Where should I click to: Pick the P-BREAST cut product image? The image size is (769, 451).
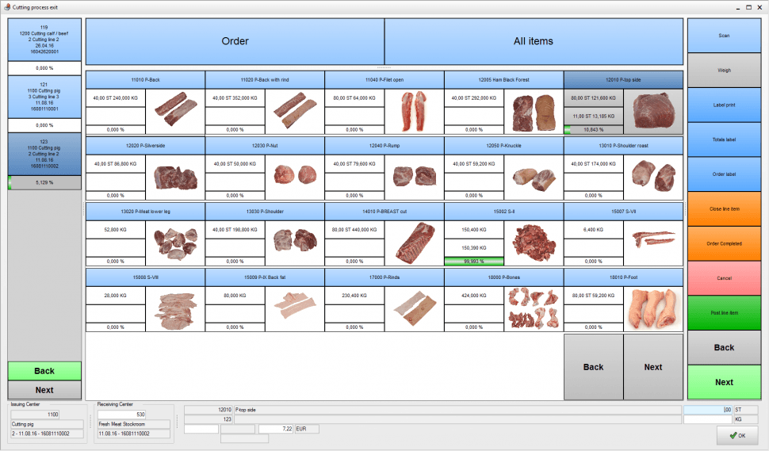414,241
